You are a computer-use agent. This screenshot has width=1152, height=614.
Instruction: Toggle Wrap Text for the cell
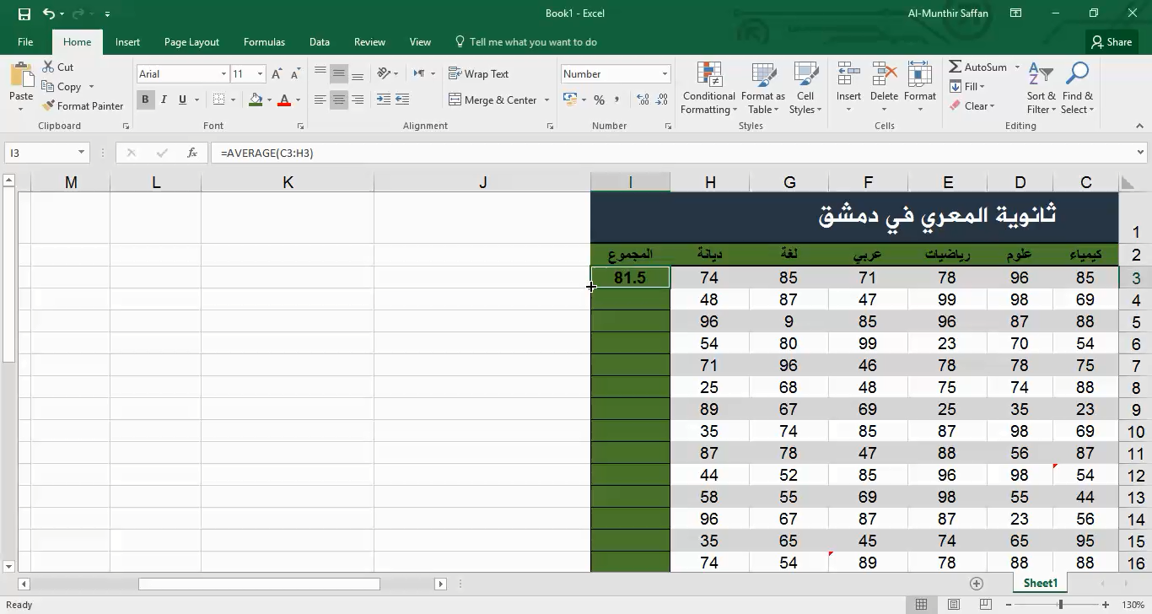pos(478,74)
